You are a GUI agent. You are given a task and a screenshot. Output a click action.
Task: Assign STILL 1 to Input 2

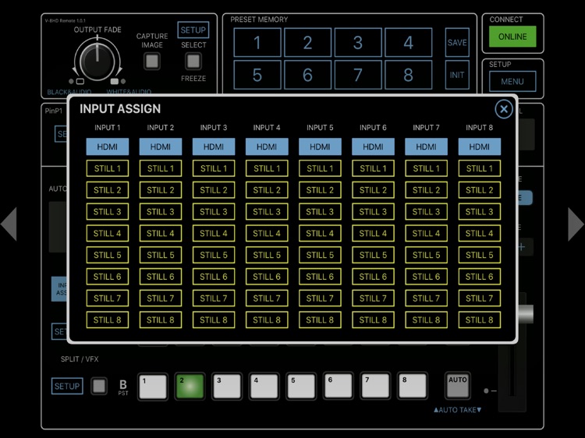click(161, 168)
